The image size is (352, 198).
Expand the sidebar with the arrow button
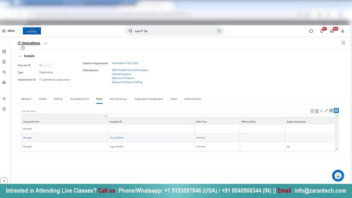pos(4,181)
